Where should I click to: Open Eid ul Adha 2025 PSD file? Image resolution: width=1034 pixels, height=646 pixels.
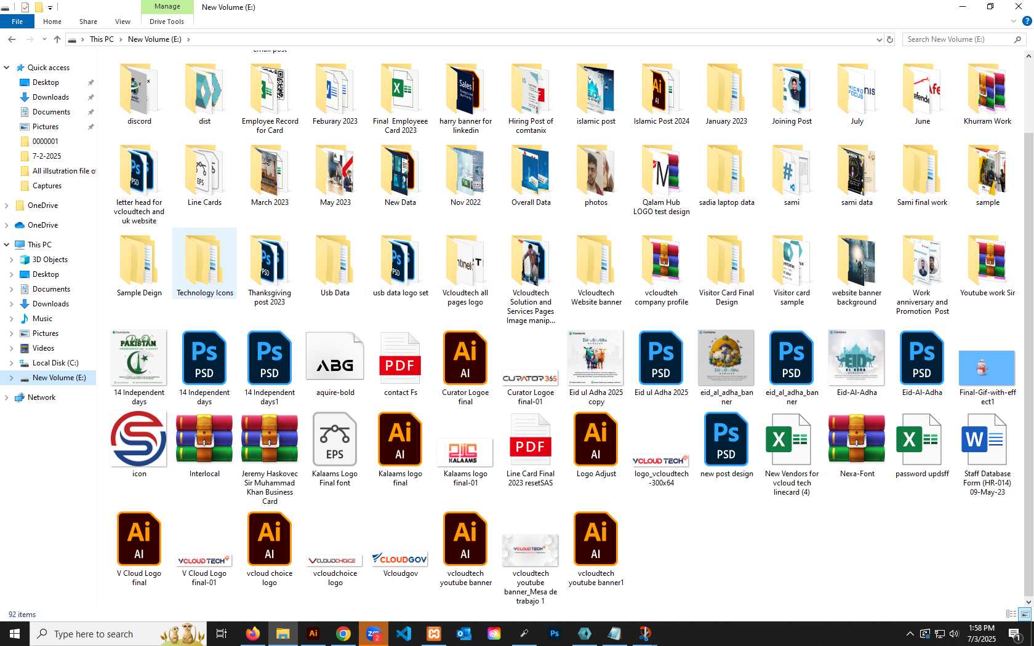coord(661,363)
